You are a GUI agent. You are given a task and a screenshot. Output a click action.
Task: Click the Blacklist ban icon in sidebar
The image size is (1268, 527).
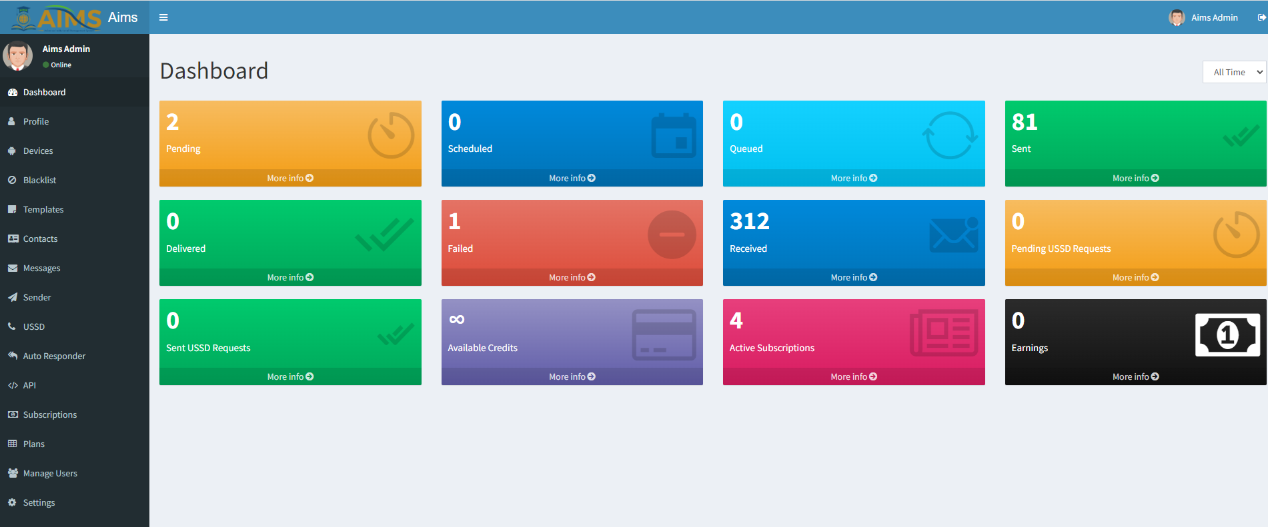coord(12,181)
